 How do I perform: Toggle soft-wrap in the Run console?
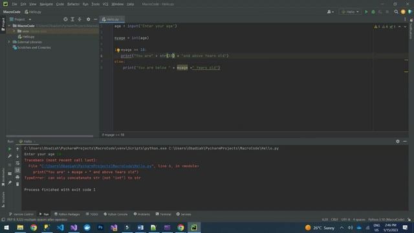(x=17, y=163)
